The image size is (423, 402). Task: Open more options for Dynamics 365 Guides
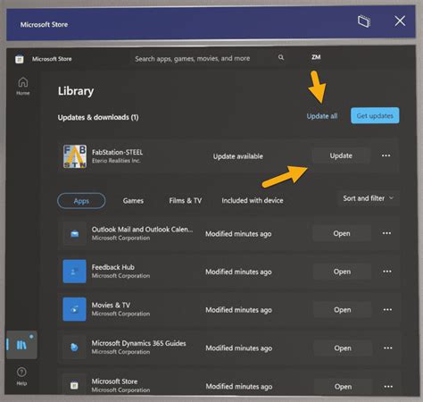[x=387, y=348]
